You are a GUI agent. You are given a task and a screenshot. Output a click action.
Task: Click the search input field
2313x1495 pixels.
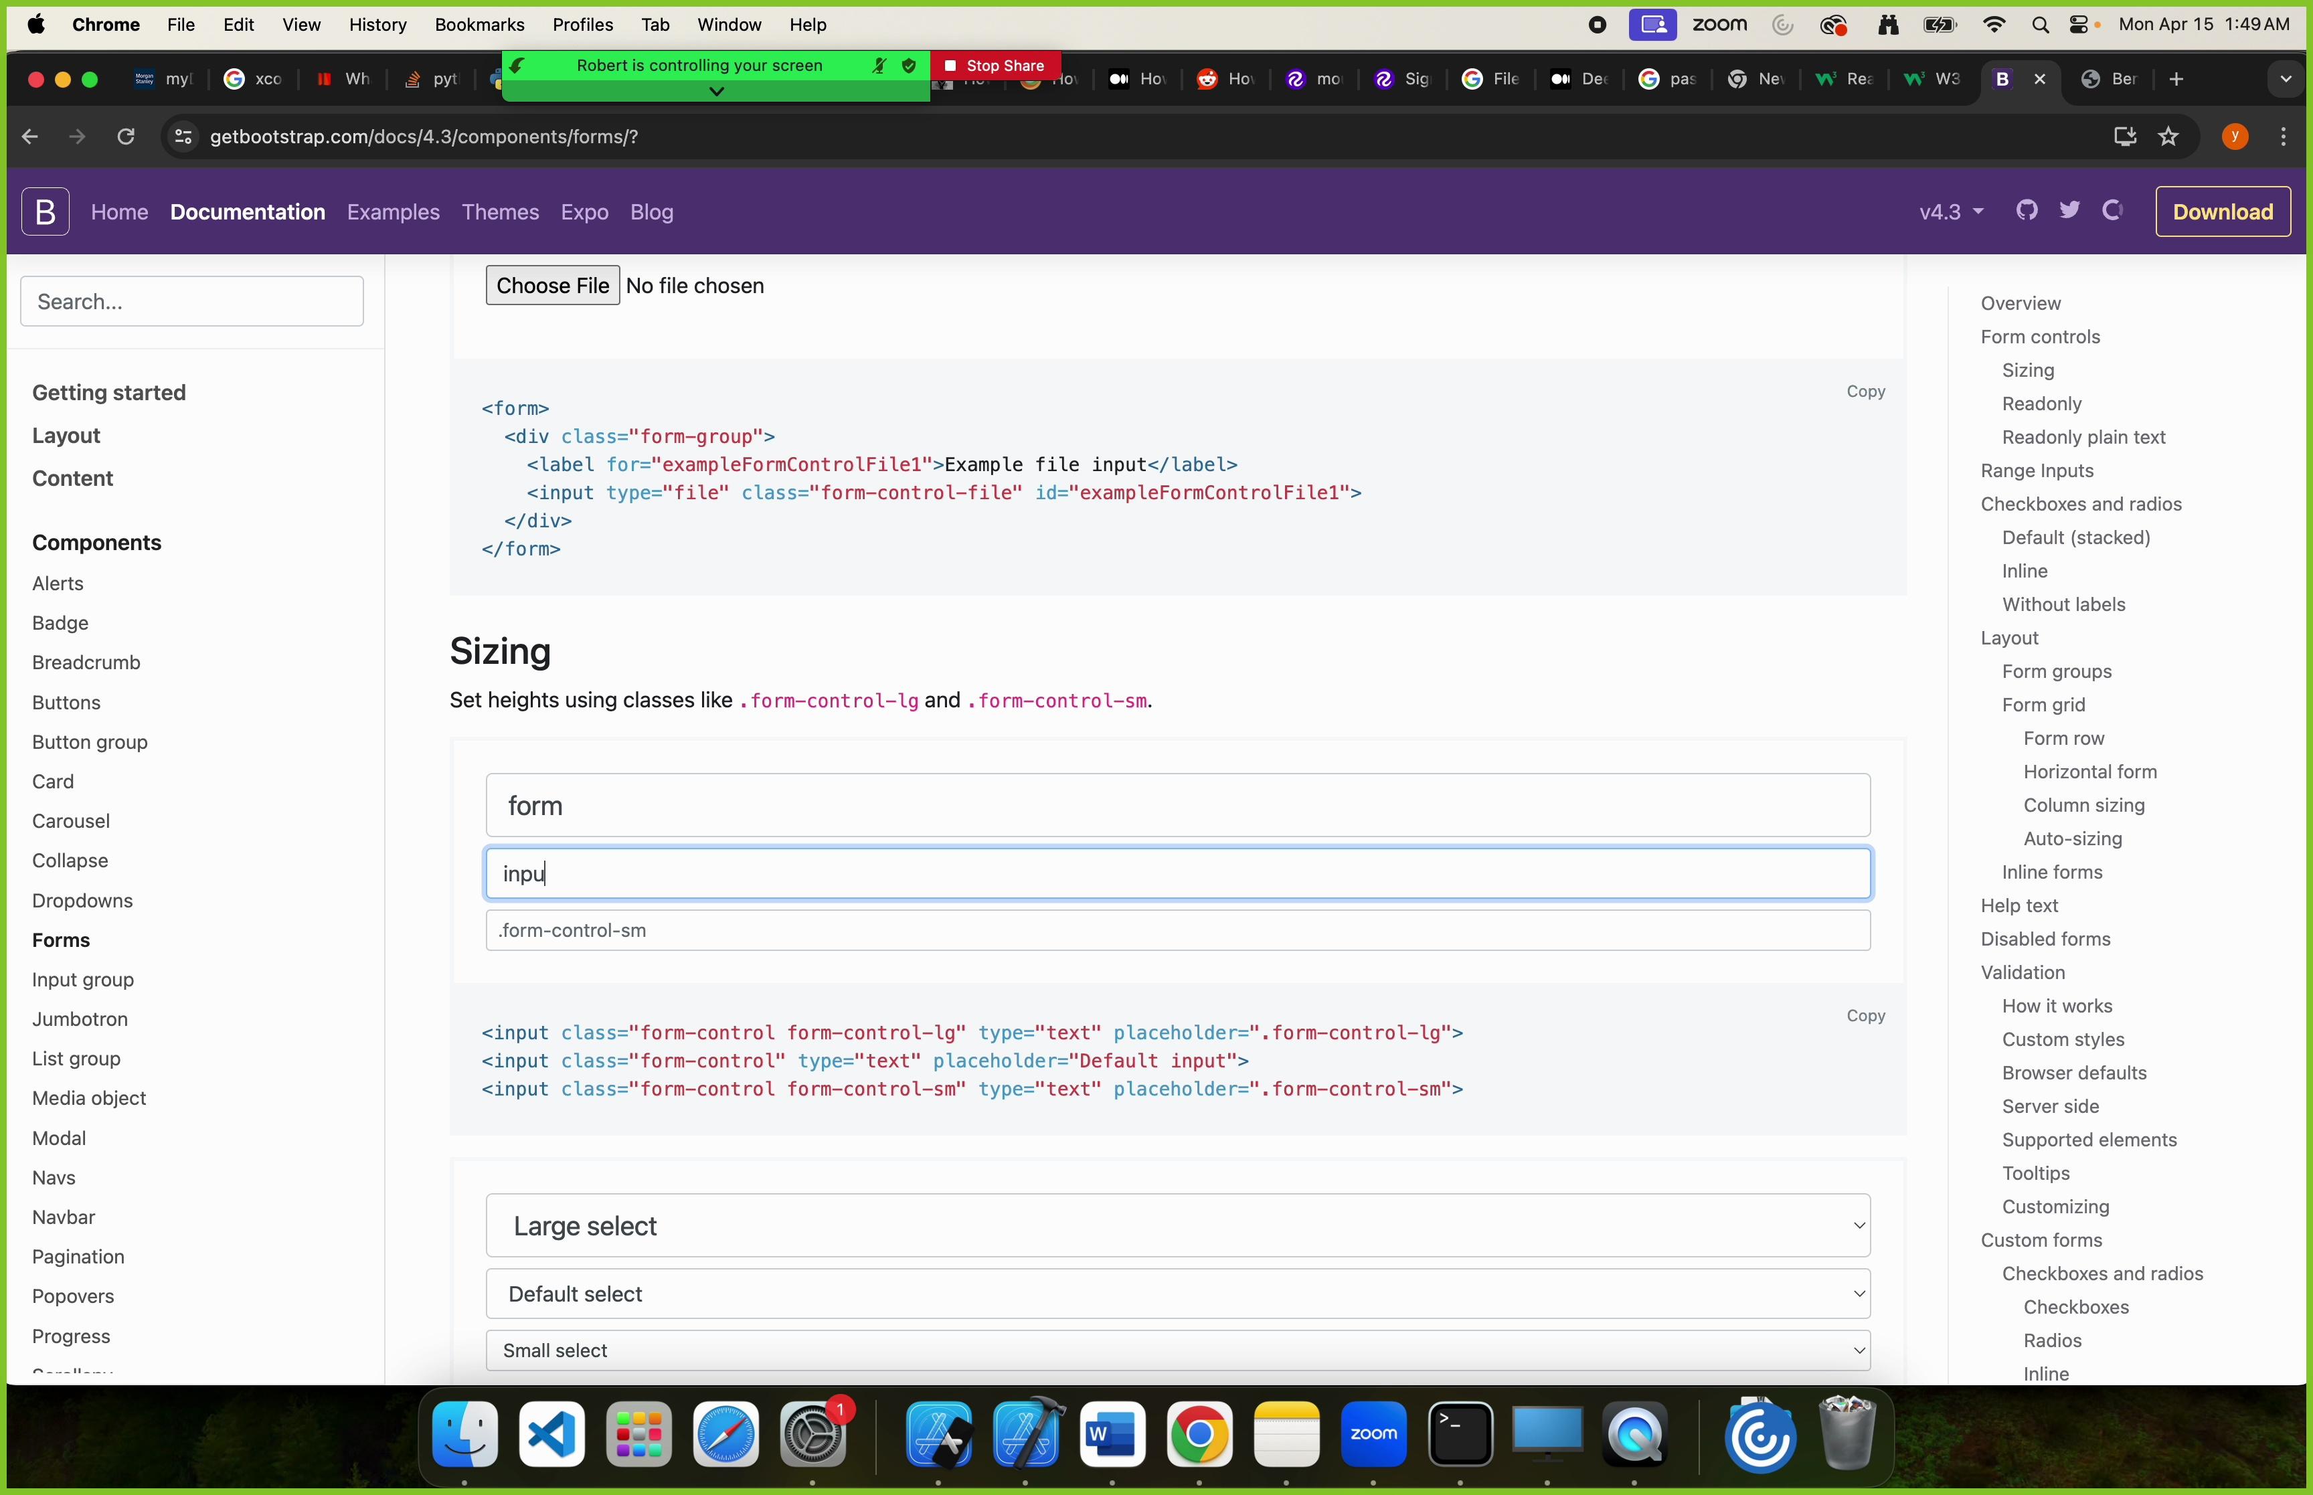click(195, 302)
